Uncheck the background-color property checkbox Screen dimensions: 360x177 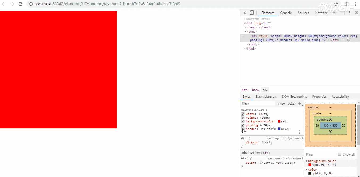coord(243,121)
